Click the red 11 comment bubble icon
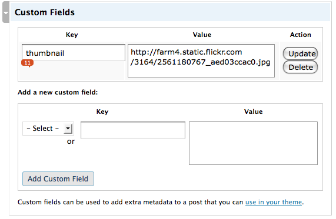Viewport: 336px width, 219px height. (x=28, y=63)
